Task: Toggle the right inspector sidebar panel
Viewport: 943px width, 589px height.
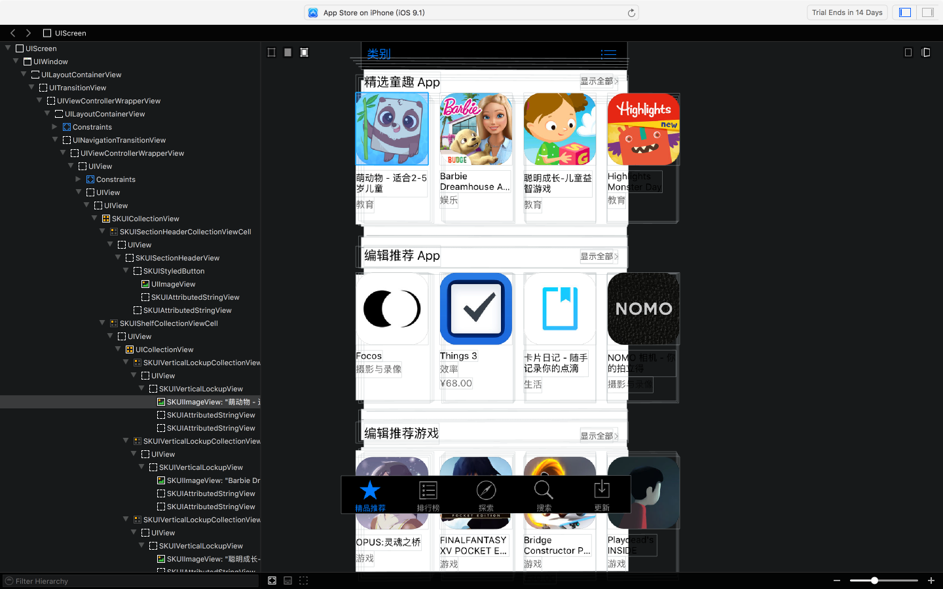Action: point(928,12)
